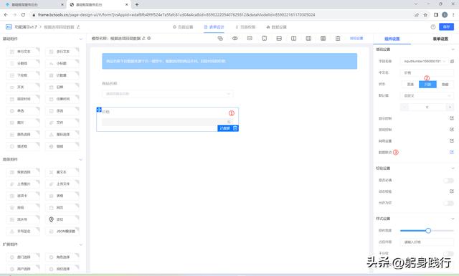Click the blue move handle on selected field
Viewport: 459px width, 276px height.
point(99,110)
